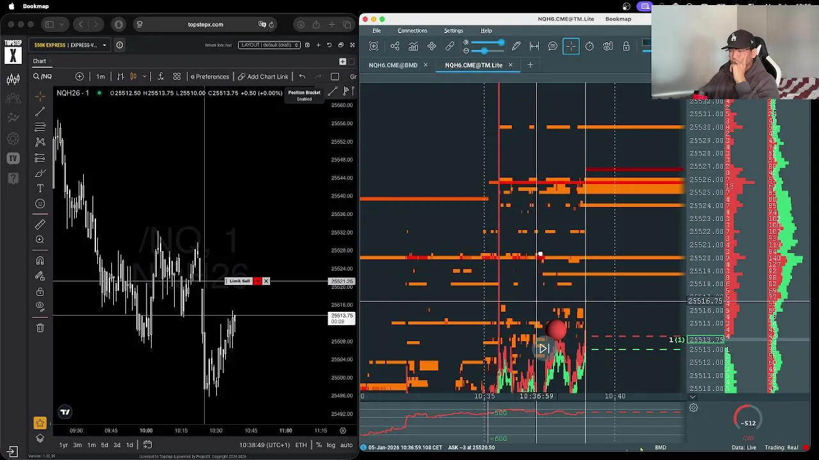
Task: Open the go-to-date calendar icon
Action: [147, 445]
